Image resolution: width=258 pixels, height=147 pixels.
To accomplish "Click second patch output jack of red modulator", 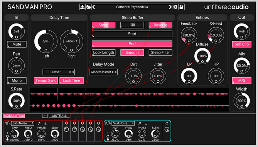I will click(x=74, y=123).
